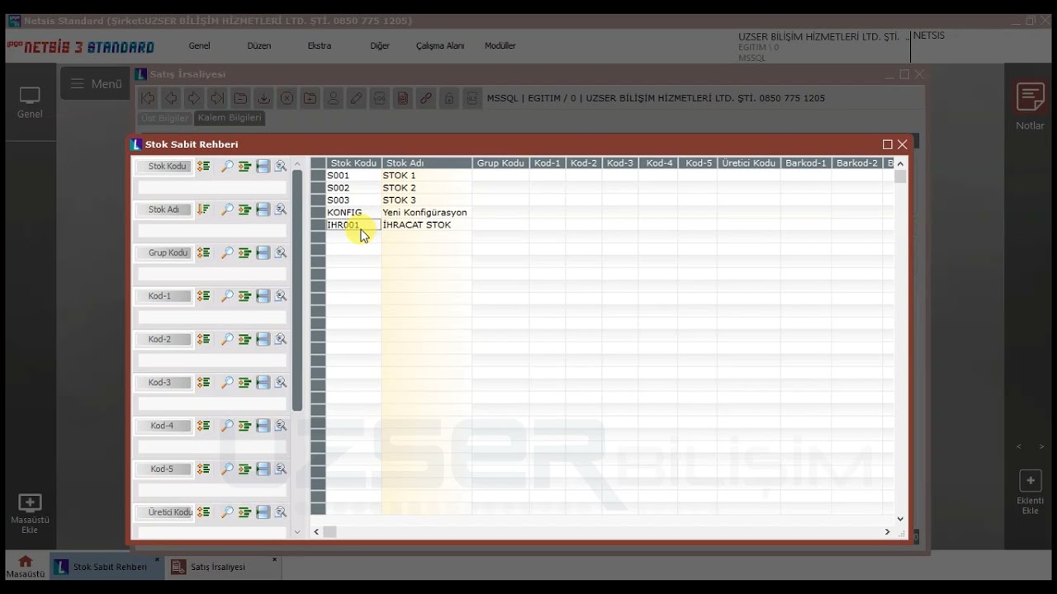Click the Stok Adı filter input field

point(212,231)
